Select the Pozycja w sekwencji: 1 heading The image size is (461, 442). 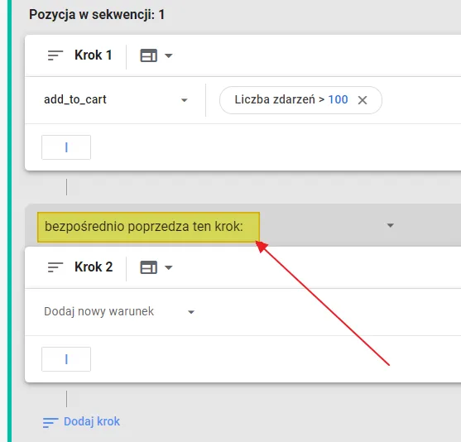tap(97, 15)
